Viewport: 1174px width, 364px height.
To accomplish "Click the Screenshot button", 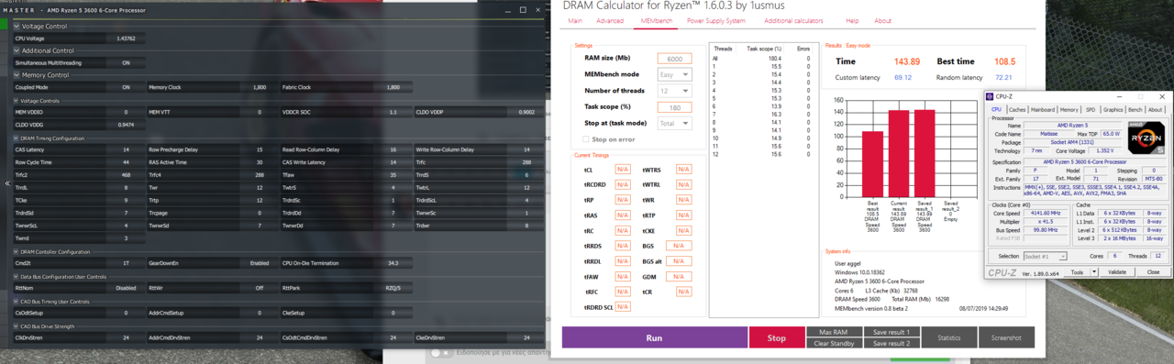I will click(x=1006, y=337).
